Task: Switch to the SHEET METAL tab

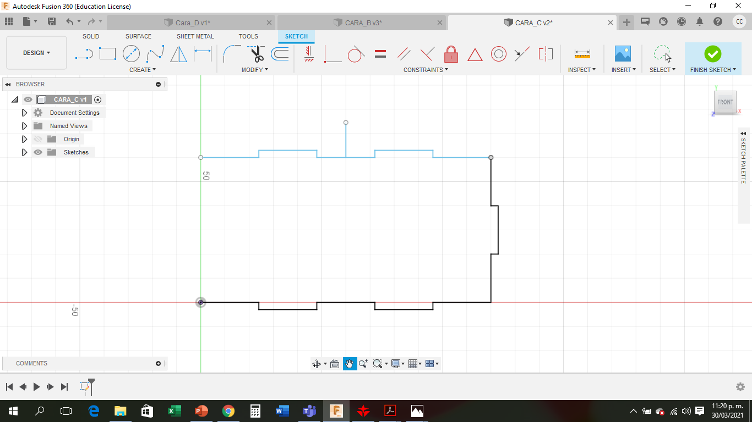Action: 195,36
